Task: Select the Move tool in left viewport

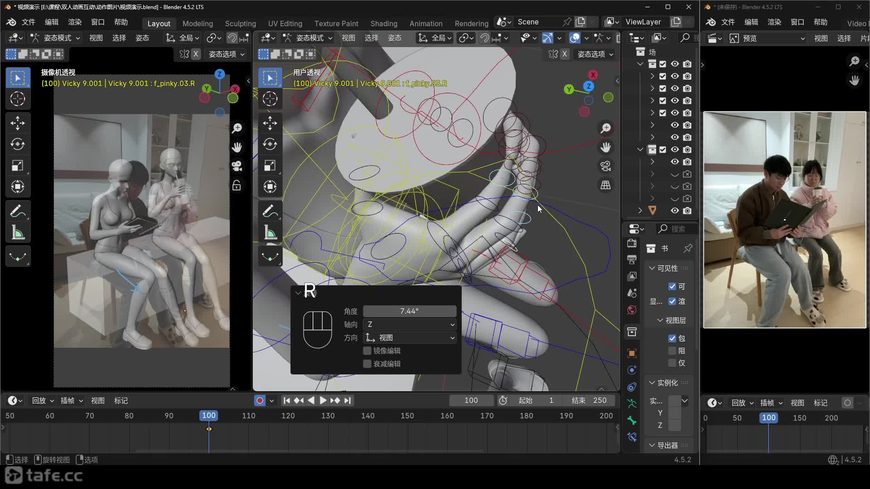Action: [18, 123]
